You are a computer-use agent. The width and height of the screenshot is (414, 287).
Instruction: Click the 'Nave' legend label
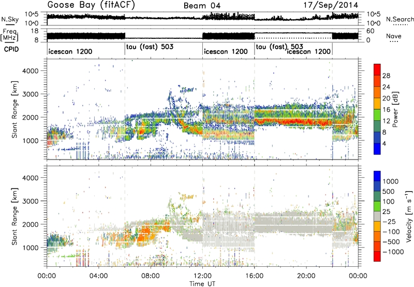coord(394,36)
